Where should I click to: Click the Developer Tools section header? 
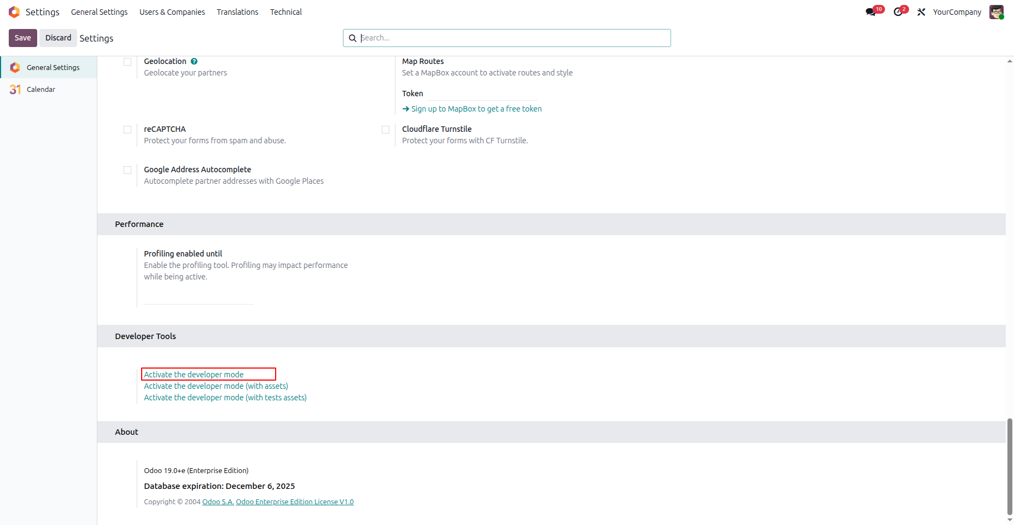pos(551,336)
